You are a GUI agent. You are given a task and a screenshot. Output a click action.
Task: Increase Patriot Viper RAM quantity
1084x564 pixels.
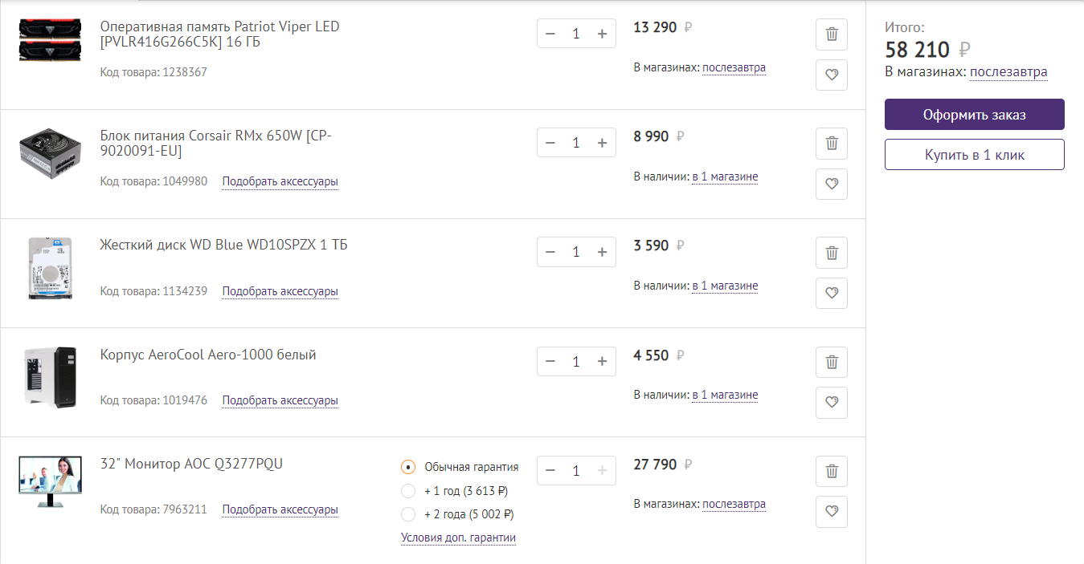(602, 34)
